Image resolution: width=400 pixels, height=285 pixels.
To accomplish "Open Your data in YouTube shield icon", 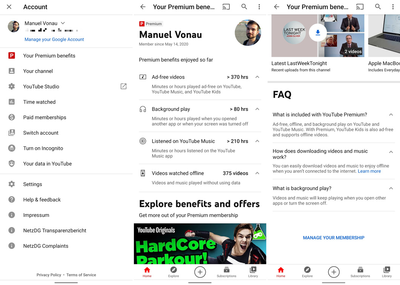I will [x=11, y=164].
